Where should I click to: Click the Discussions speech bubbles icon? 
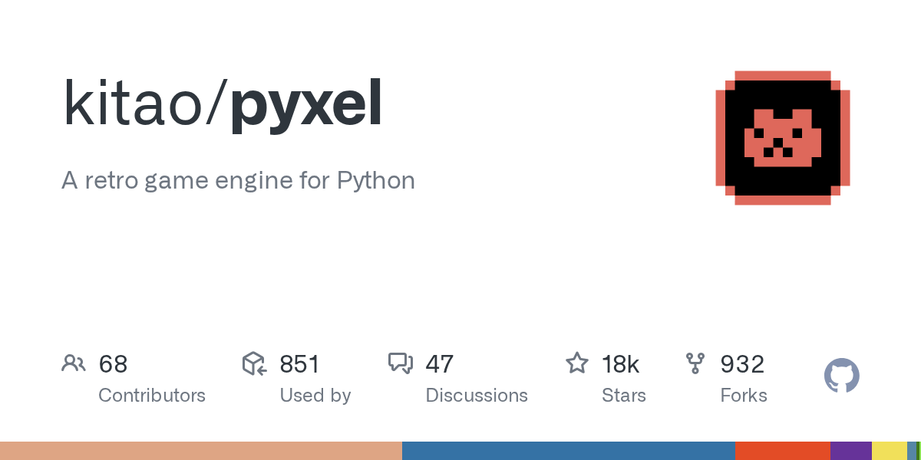[401, 363]
